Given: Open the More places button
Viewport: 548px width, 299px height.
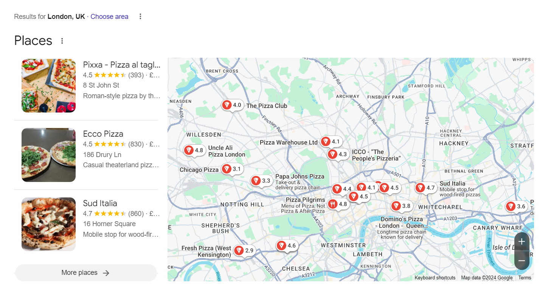Looking at the screenshot, I should click(86, 273).
